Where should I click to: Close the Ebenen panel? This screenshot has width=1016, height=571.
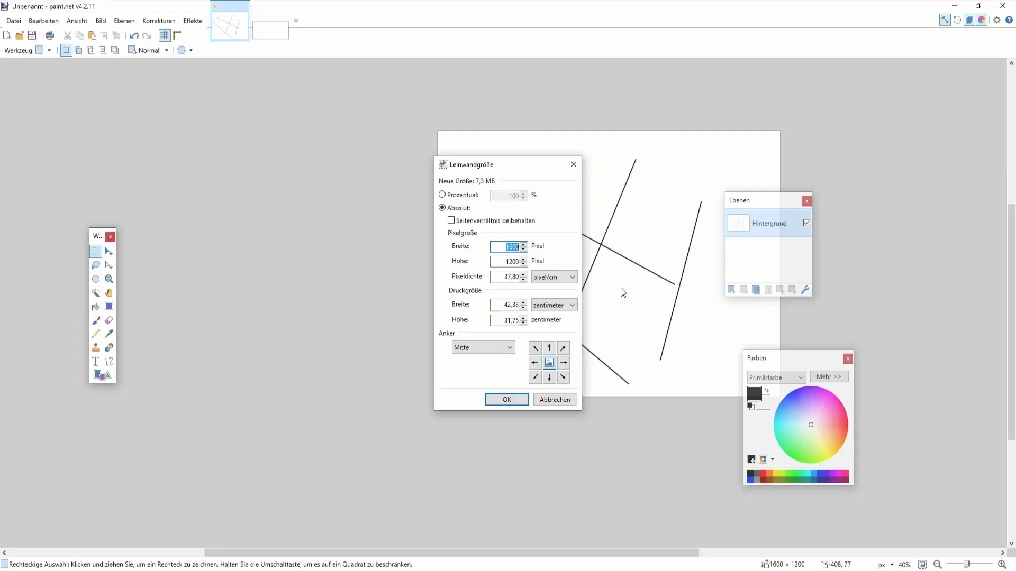click(806, 201)
